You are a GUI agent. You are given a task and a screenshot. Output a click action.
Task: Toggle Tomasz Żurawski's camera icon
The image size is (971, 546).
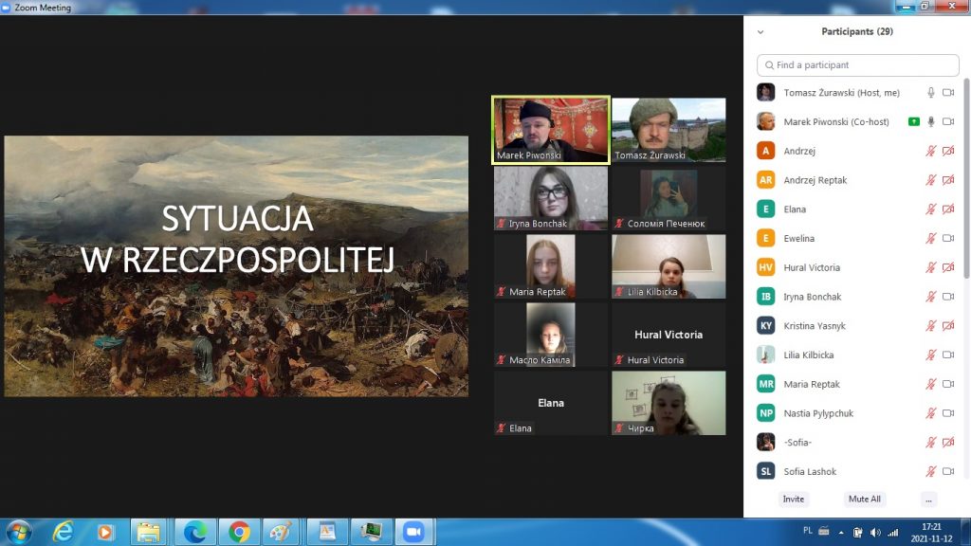pos(947,93)
